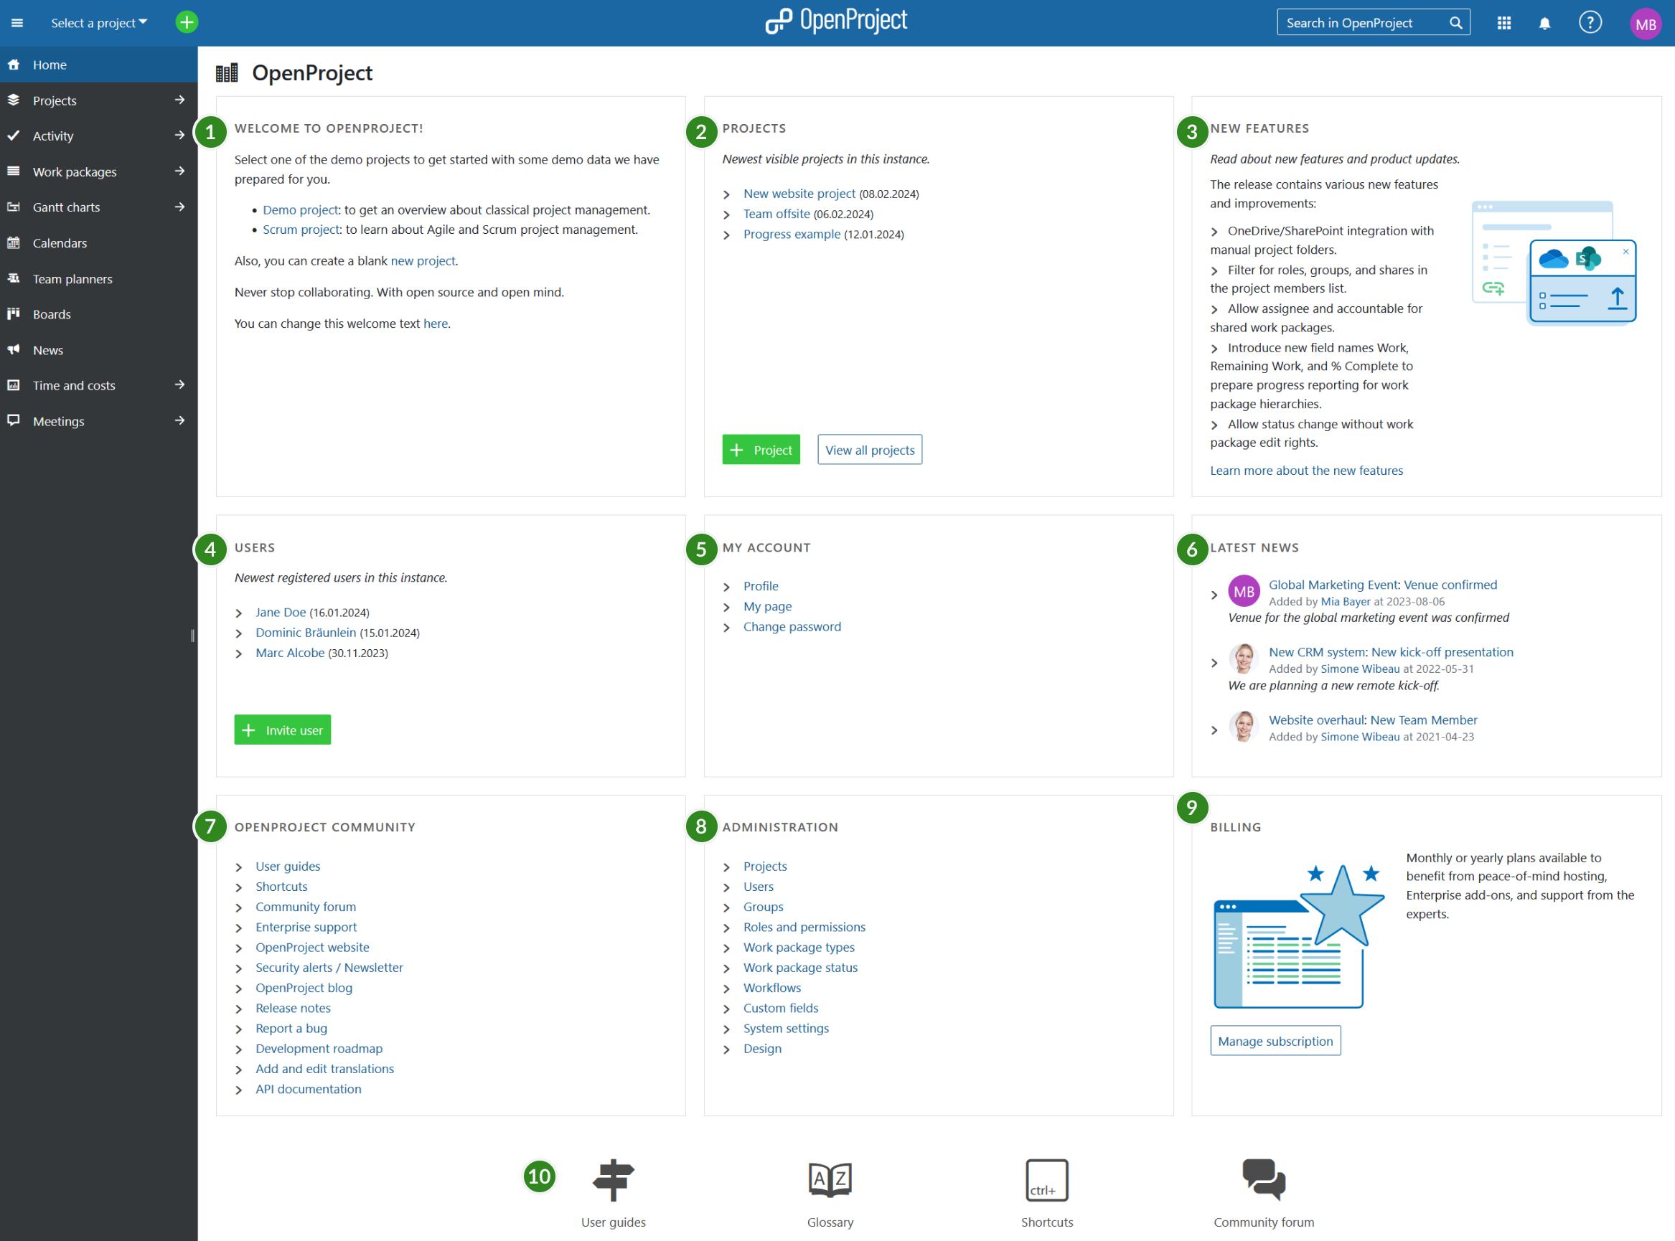Viewport: 1675px width, 1241px height.
Task: Open the modules grid icon
Action: coord(1503,23)
